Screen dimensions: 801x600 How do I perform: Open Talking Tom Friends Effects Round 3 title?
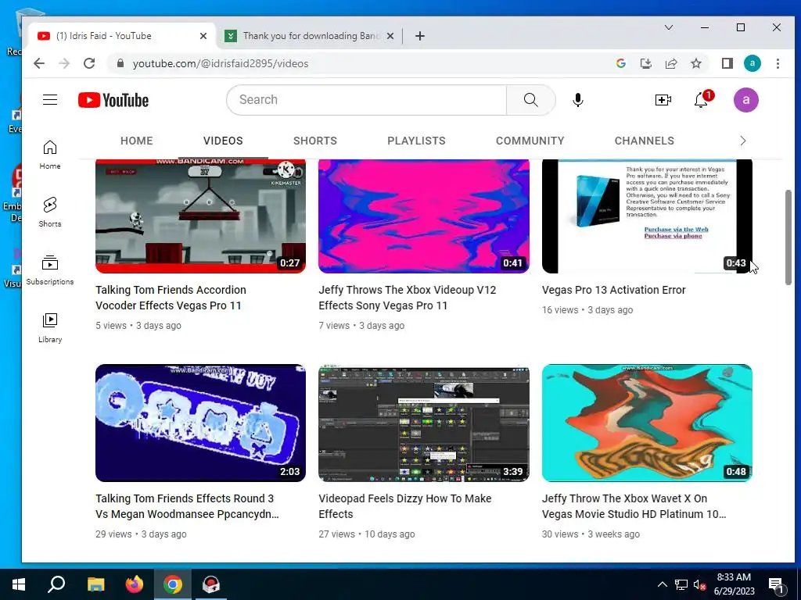pyautogui.click(x=187, y=506)
